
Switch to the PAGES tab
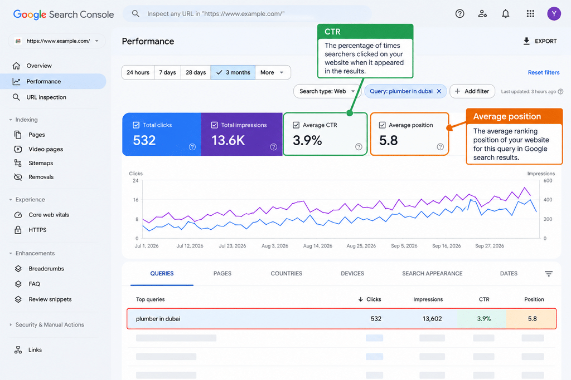coord(222,274)
